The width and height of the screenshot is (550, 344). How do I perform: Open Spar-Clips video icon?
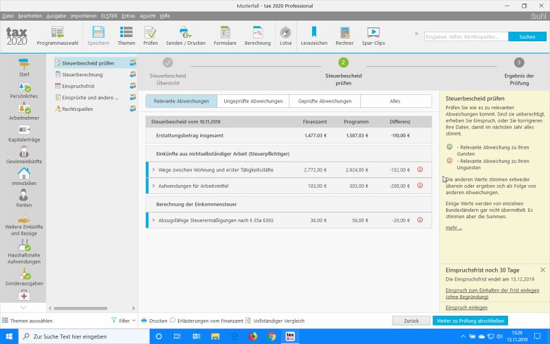pos(373,35)
